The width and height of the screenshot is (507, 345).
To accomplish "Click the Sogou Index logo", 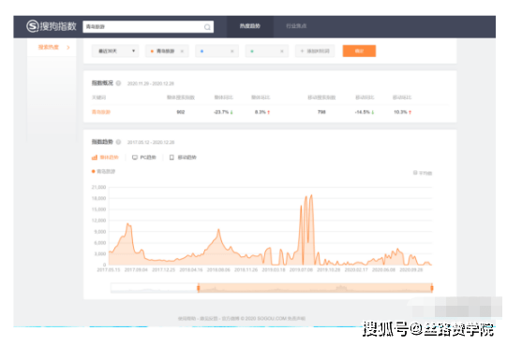I will pyautogui.click(x=52, y=26).
